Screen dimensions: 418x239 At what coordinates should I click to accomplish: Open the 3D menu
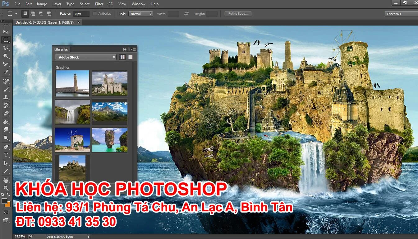tap(111, 4)
